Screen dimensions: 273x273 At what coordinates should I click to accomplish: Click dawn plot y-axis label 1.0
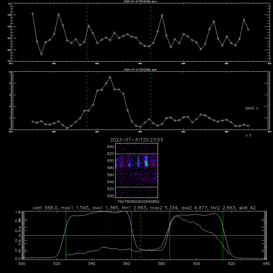[x=9, y=4]
